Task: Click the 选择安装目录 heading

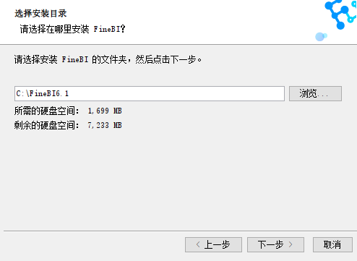Action: pos(40,14)
